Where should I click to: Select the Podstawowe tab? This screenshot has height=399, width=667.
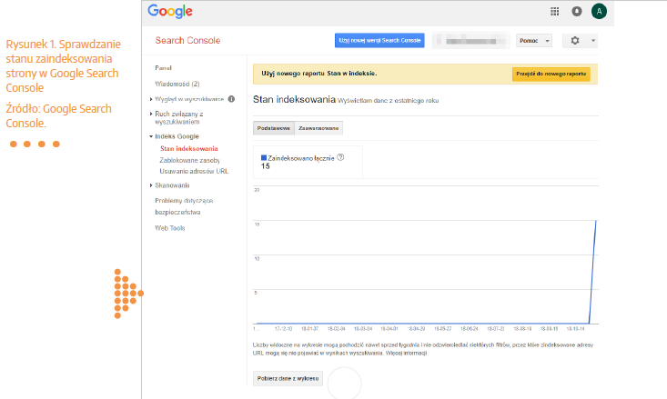click(x=274, y=128)
